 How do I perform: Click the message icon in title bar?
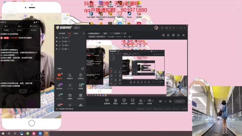162,28
